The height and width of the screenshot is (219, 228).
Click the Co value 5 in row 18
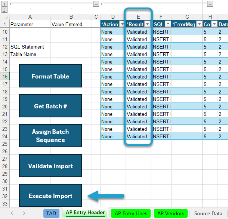(210, 92)
